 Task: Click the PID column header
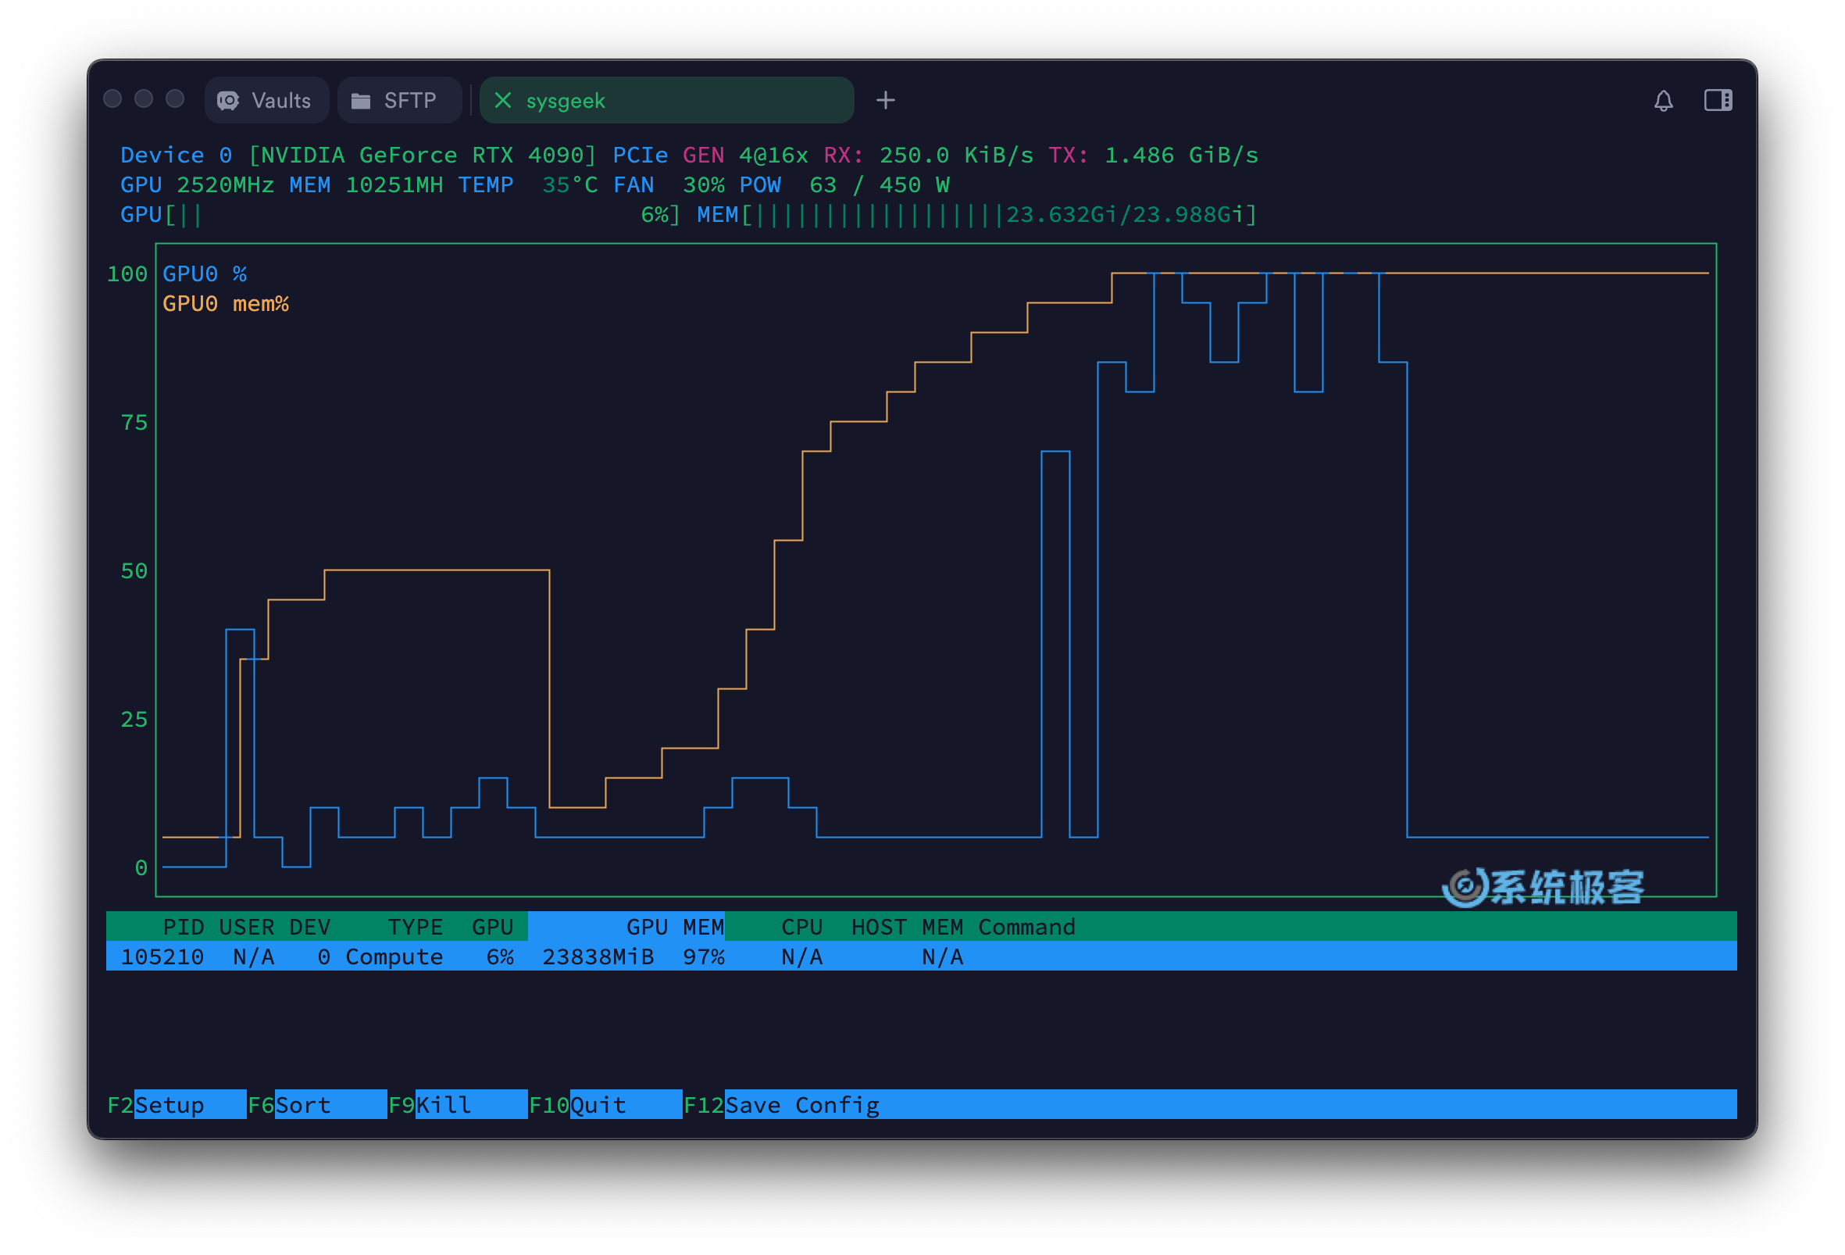(184, 926)
